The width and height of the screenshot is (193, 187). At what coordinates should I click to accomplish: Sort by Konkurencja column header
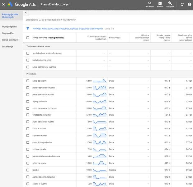[115, 38]
